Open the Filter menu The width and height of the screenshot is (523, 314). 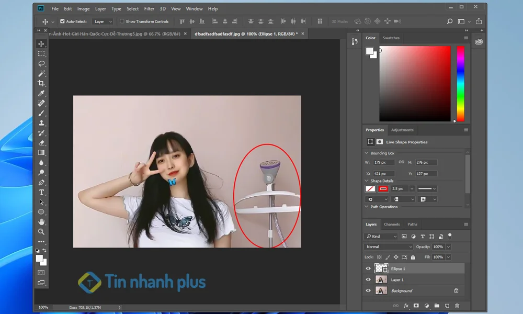[x=150, y=8]
